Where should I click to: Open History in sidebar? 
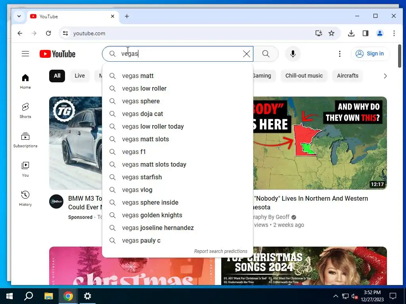(x=25, y=198)
